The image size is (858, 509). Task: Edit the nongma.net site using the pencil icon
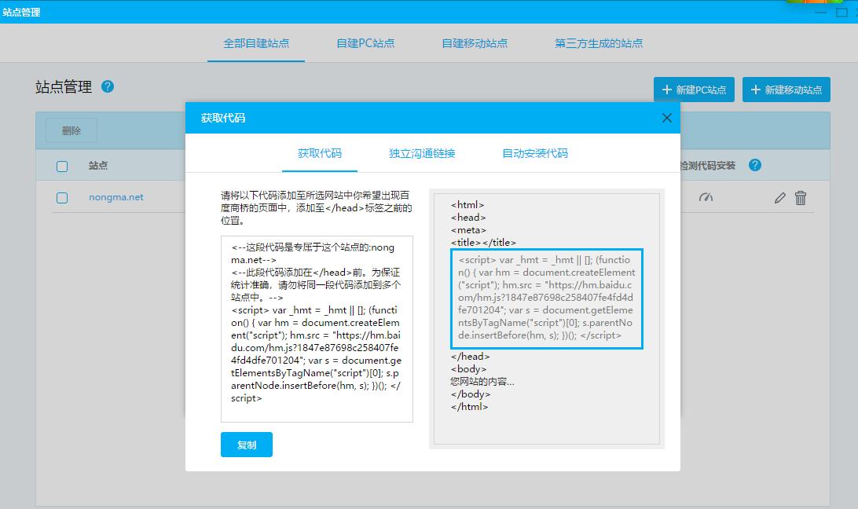pos(779,198)
